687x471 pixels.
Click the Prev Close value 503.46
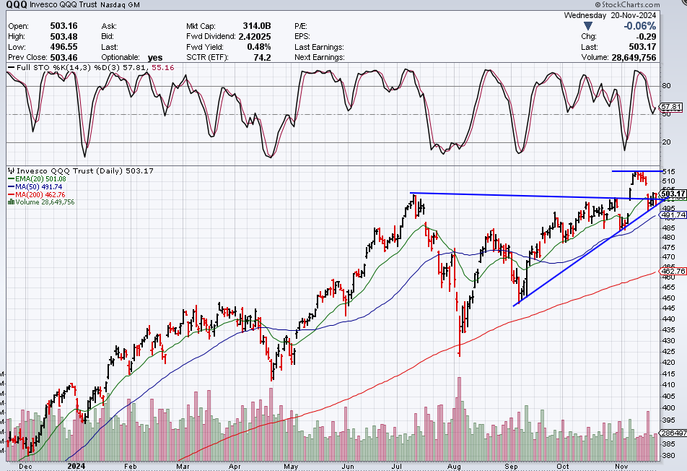[x=64, y=58]
